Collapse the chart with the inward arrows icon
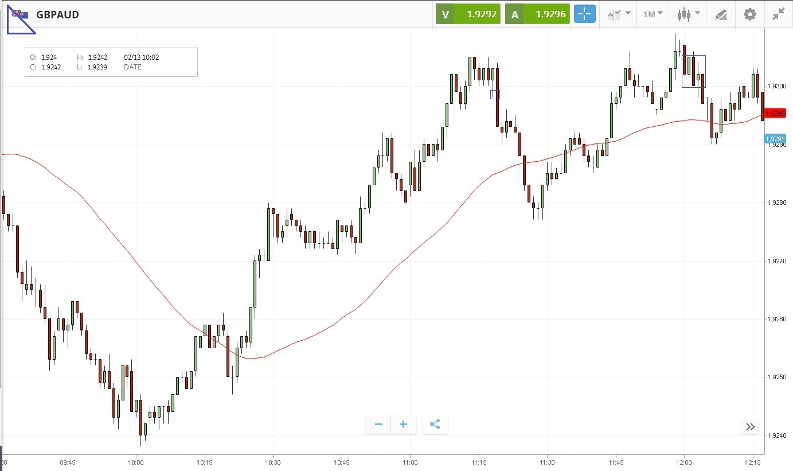Image resolution: width=793 pixels, height=471 pixels. [x=778, y=14]
